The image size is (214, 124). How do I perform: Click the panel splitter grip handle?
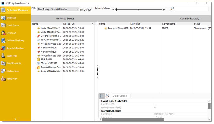pos(97,71)
